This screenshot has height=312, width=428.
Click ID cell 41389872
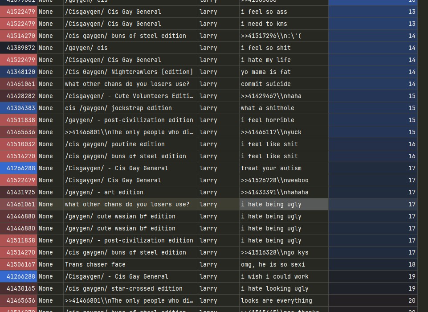(x=19, y=48)
